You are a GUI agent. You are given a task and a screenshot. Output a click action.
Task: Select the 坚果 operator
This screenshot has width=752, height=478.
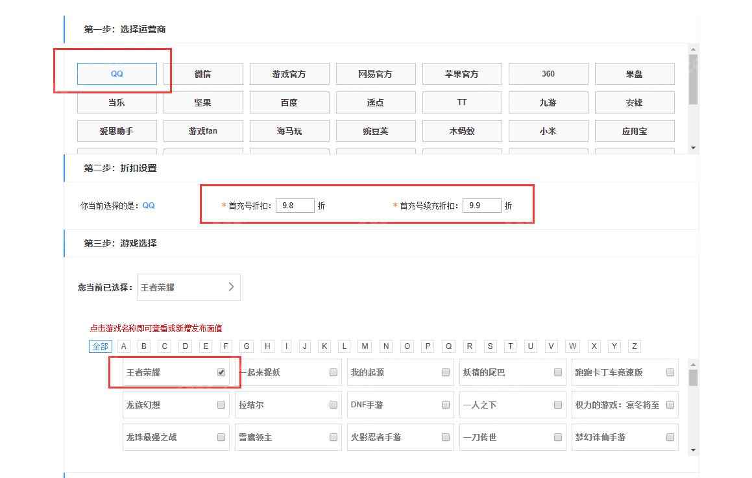click(x=203, y=102)
